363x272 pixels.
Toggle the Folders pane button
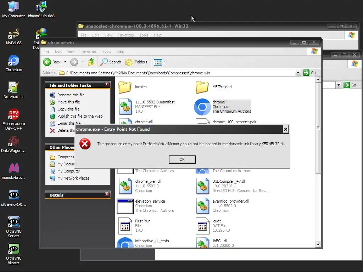136,62
